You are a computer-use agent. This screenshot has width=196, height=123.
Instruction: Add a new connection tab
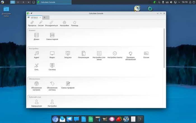[x=44, y=17]
